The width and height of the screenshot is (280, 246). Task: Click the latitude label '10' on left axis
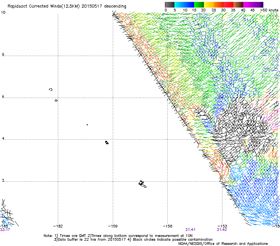(3, 12)
